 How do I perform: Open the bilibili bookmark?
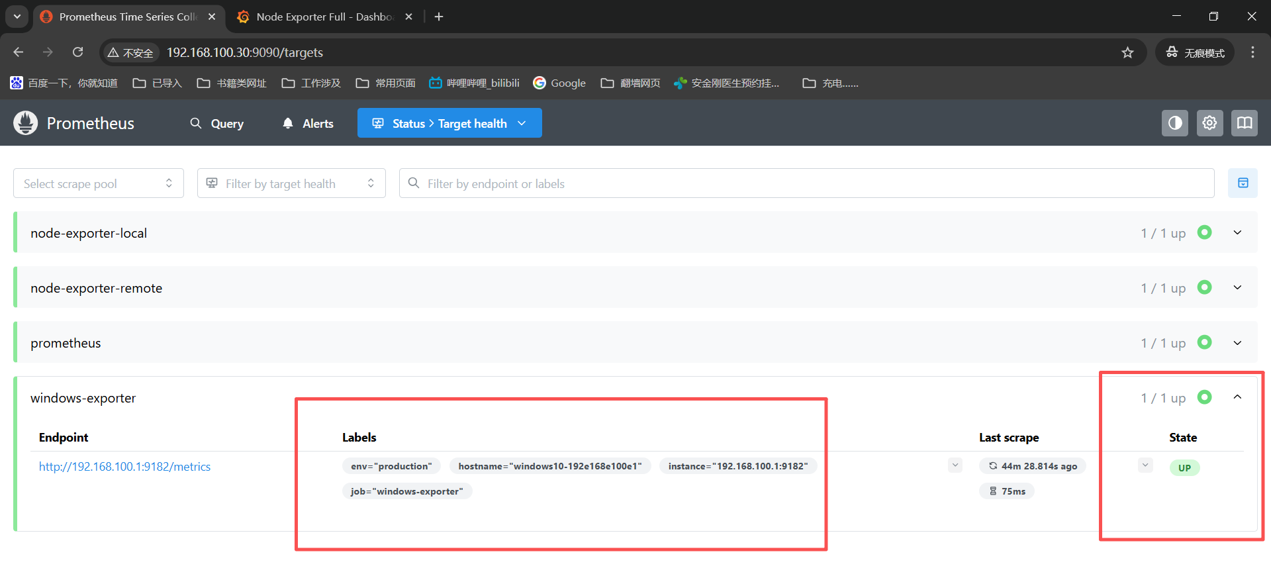[x=474, y=83]
